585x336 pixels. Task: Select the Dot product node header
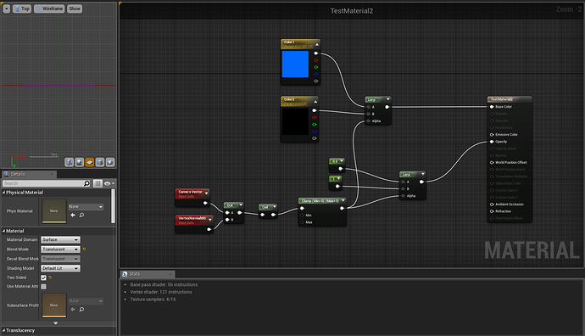click(233, 205)
